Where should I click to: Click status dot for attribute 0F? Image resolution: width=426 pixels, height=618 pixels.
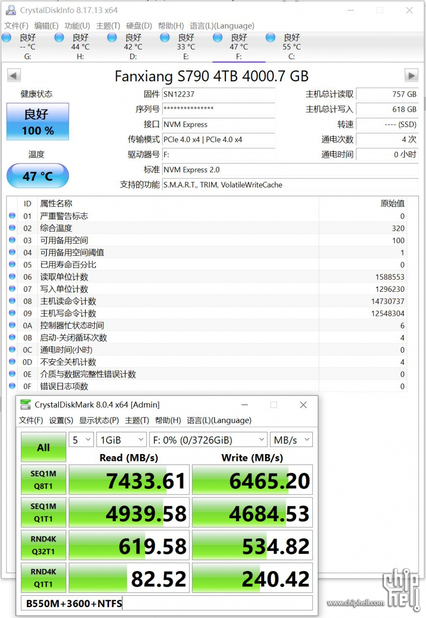[12, 386]
